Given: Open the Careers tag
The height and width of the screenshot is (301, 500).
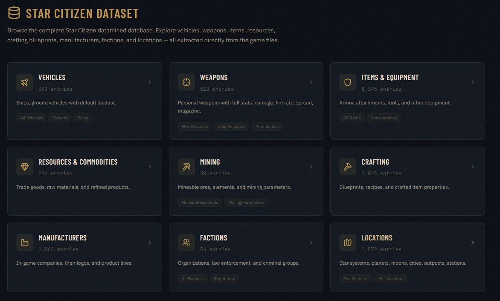Looking at the screenshot, I should tap(60, 118).
